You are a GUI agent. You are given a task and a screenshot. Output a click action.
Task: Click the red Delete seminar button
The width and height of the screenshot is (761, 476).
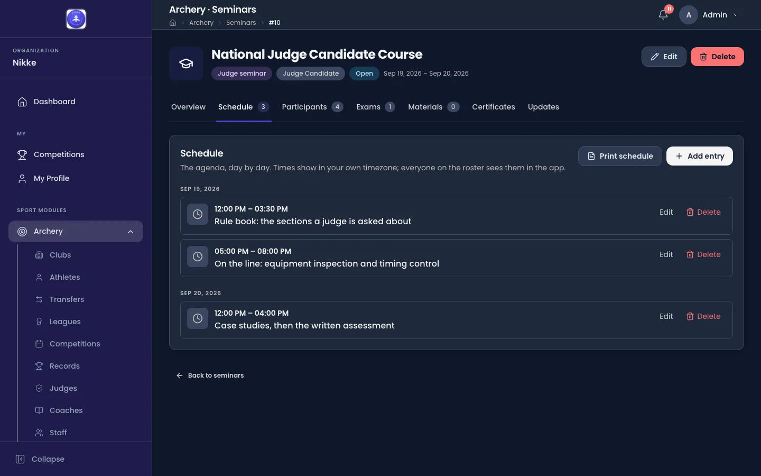[717, 57]
